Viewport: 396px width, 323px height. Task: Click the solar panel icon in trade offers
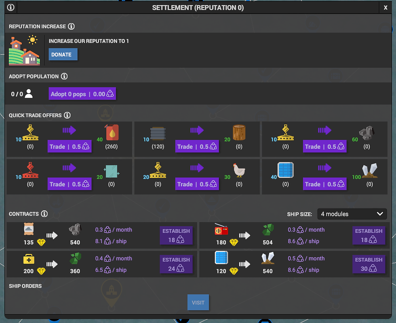tap(286, 170)
